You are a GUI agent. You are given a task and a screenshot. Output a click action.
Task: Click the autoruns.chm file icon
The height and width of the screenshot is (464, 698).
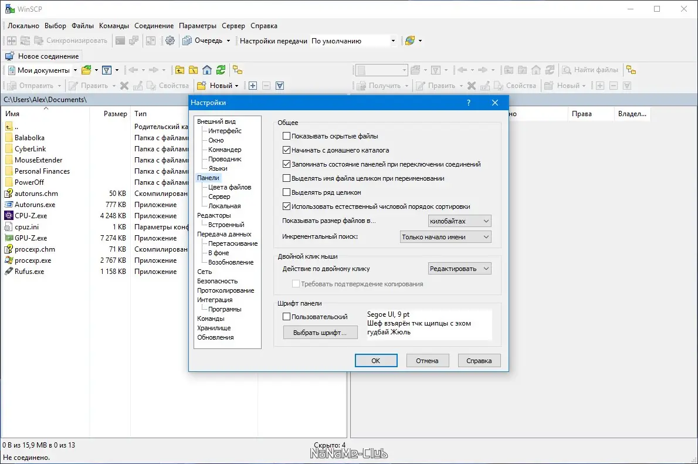[8, 193]
